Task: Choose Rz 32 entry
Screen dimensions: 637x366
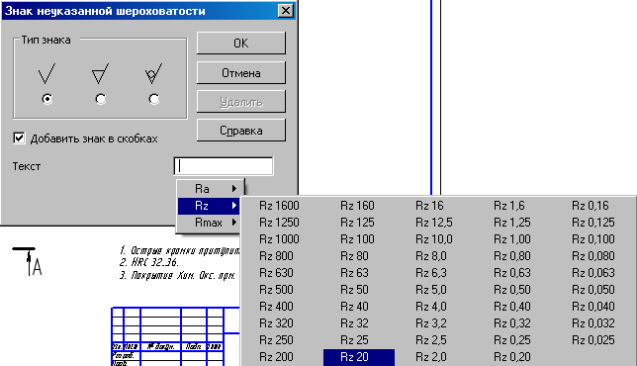Action: pos(354,323)
